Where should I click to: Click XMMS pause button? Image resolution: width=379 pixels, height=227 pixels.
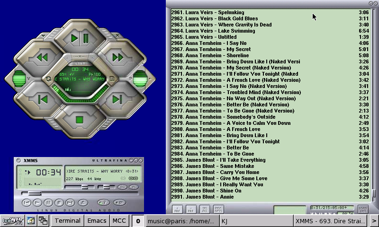click(x=48, y=202)
